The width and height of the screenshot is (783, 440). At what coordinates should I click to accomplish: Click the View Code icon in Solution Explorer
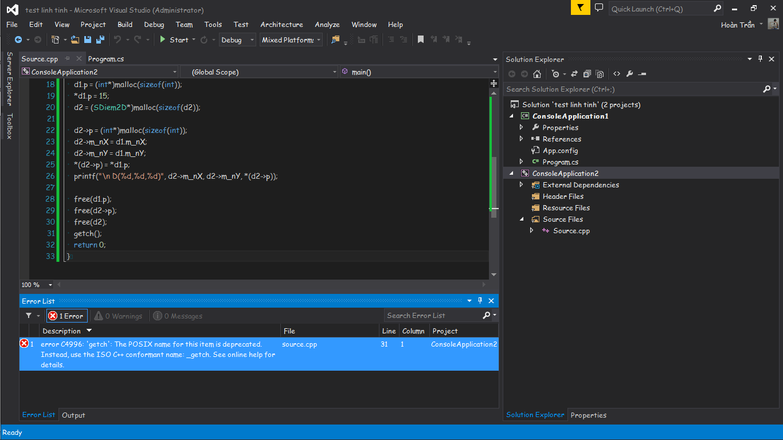coord(617,74)
